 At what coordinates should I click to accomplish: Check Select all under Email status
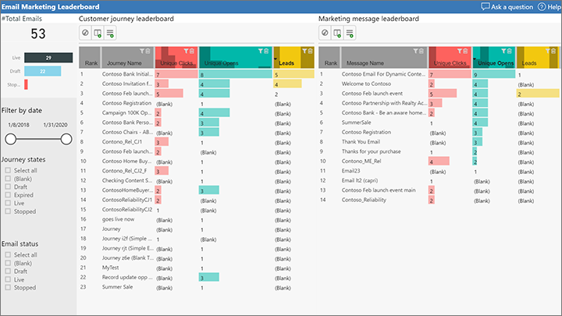[x=8, y=254]
